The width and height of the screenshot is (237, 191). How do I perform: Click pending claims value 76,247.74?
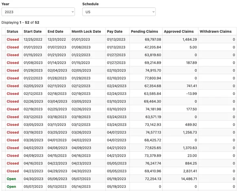pyautogui.click(x=153, y=163)
